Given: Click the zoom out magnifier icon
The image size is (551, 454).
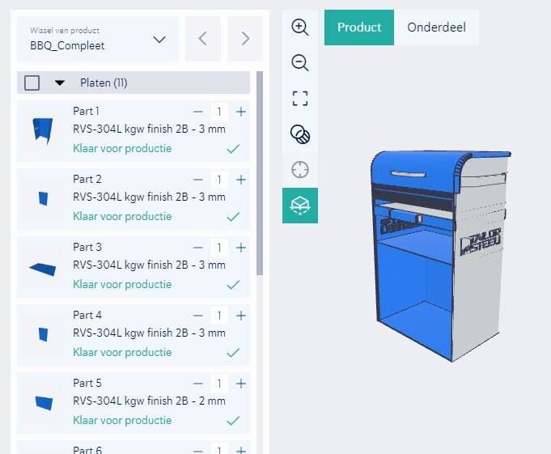Looking at the screenshot, I should coord(300,63).
